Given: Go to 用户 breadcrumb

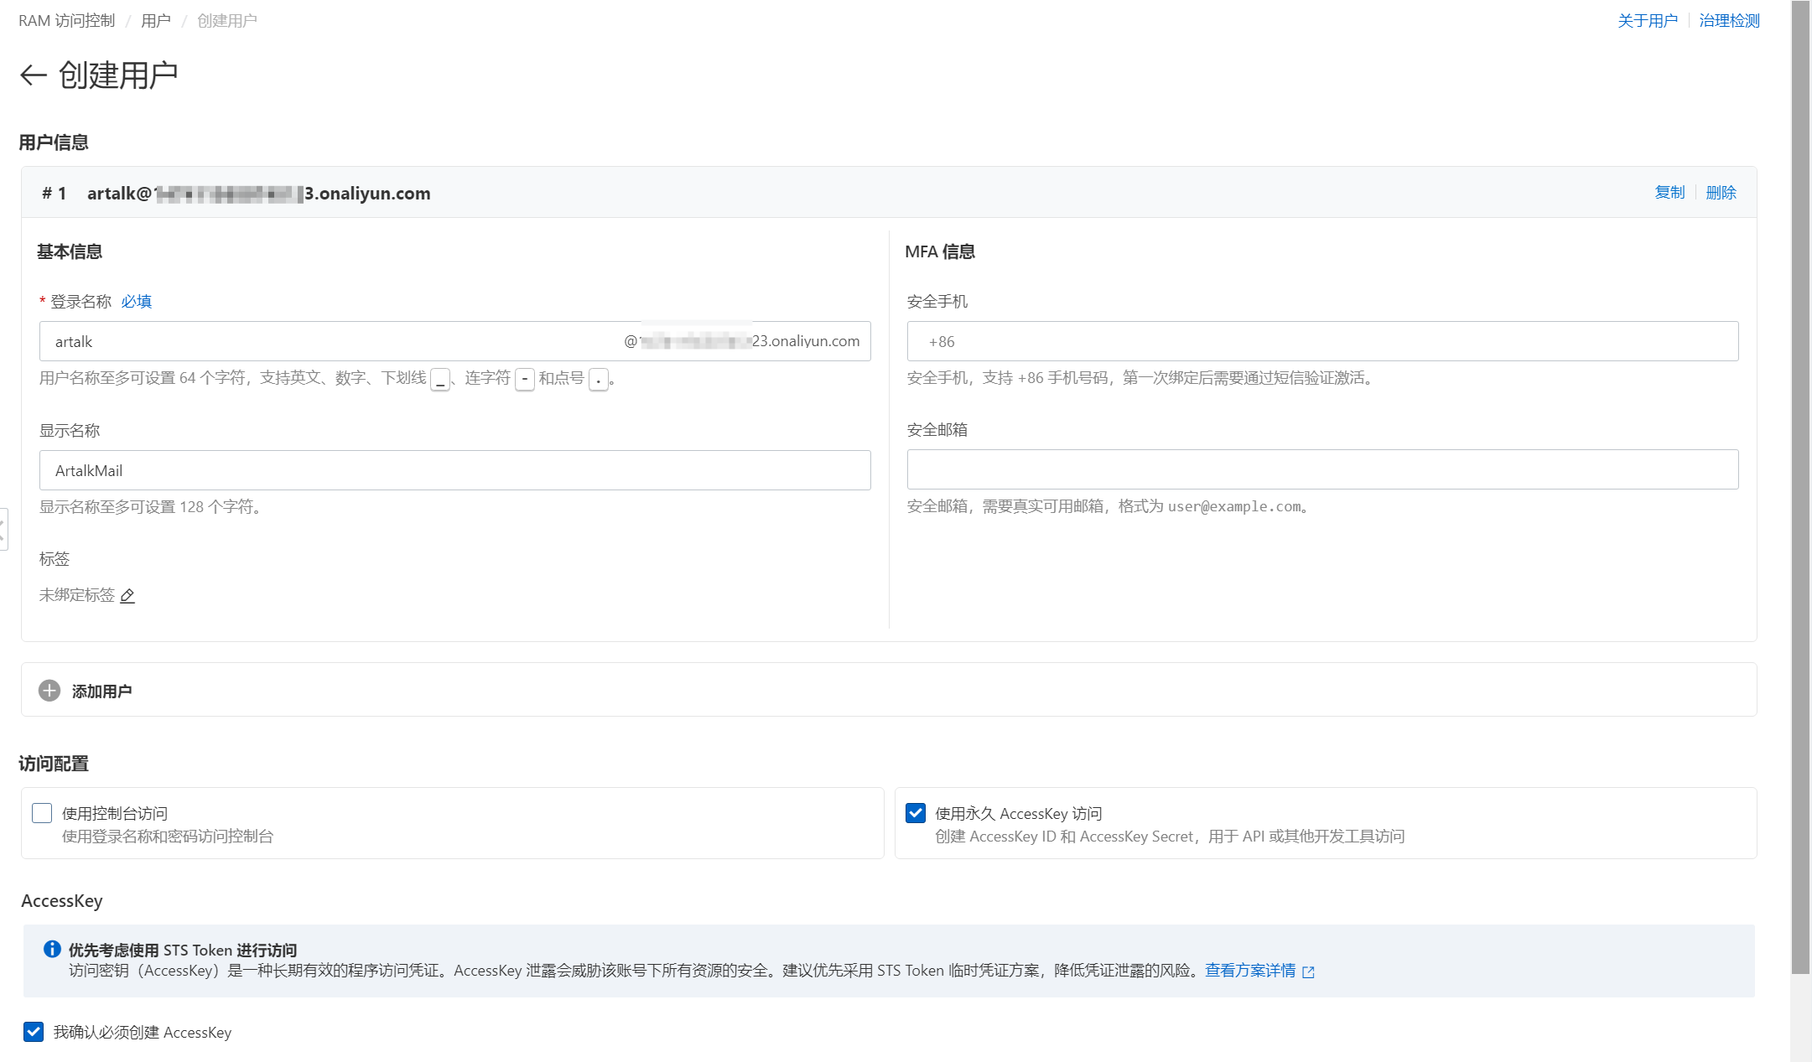Looking at the screenshot, I should click(x=156, y=20).
